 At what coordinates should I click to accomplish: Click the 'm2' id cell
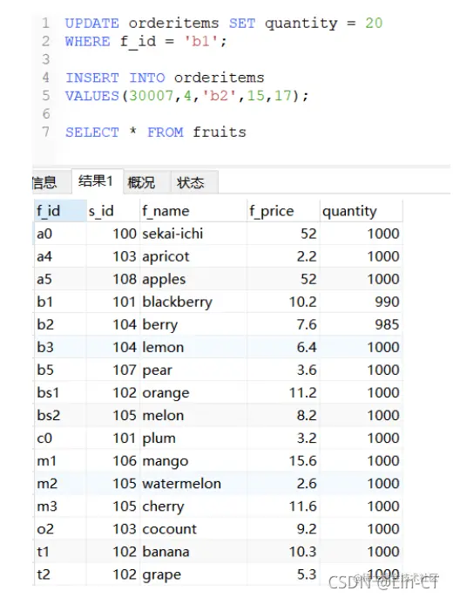60,483
